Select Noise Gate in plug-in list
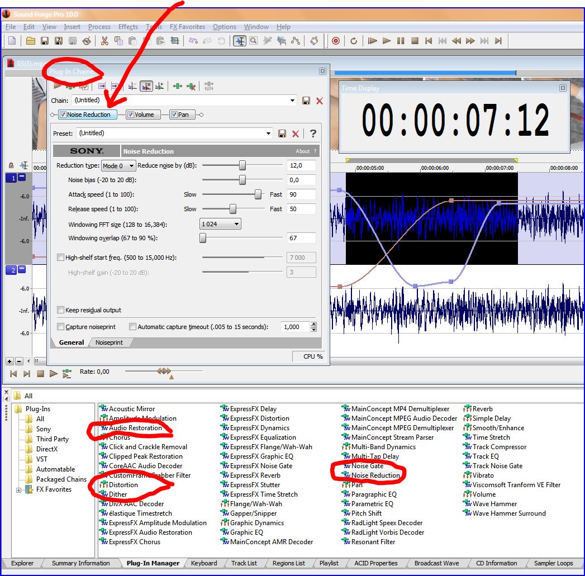The width and height of the screenshot is (585, 576). (367, 466)
